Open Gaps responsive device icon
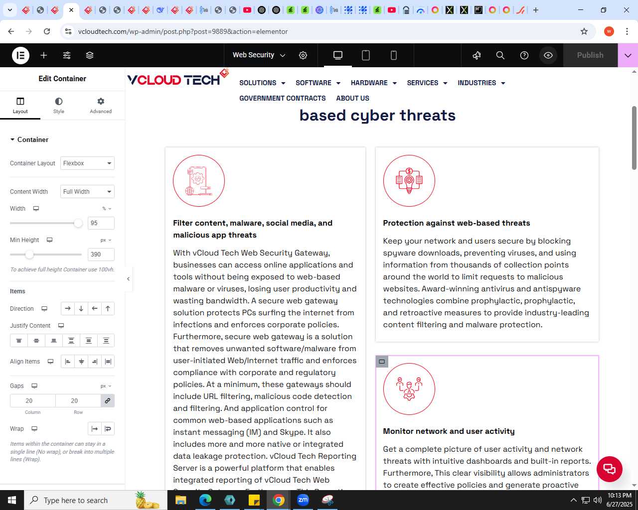Viewport: 638px width, 510px height. point(34,386)
